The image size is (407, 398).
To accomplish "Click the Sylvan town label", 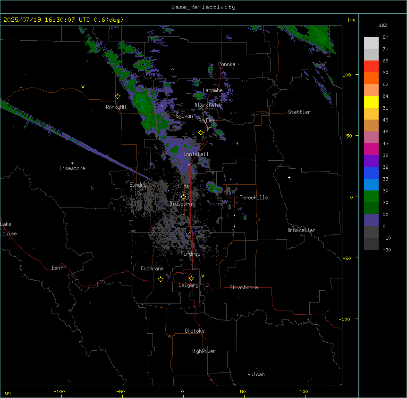I will click(184, 116).
